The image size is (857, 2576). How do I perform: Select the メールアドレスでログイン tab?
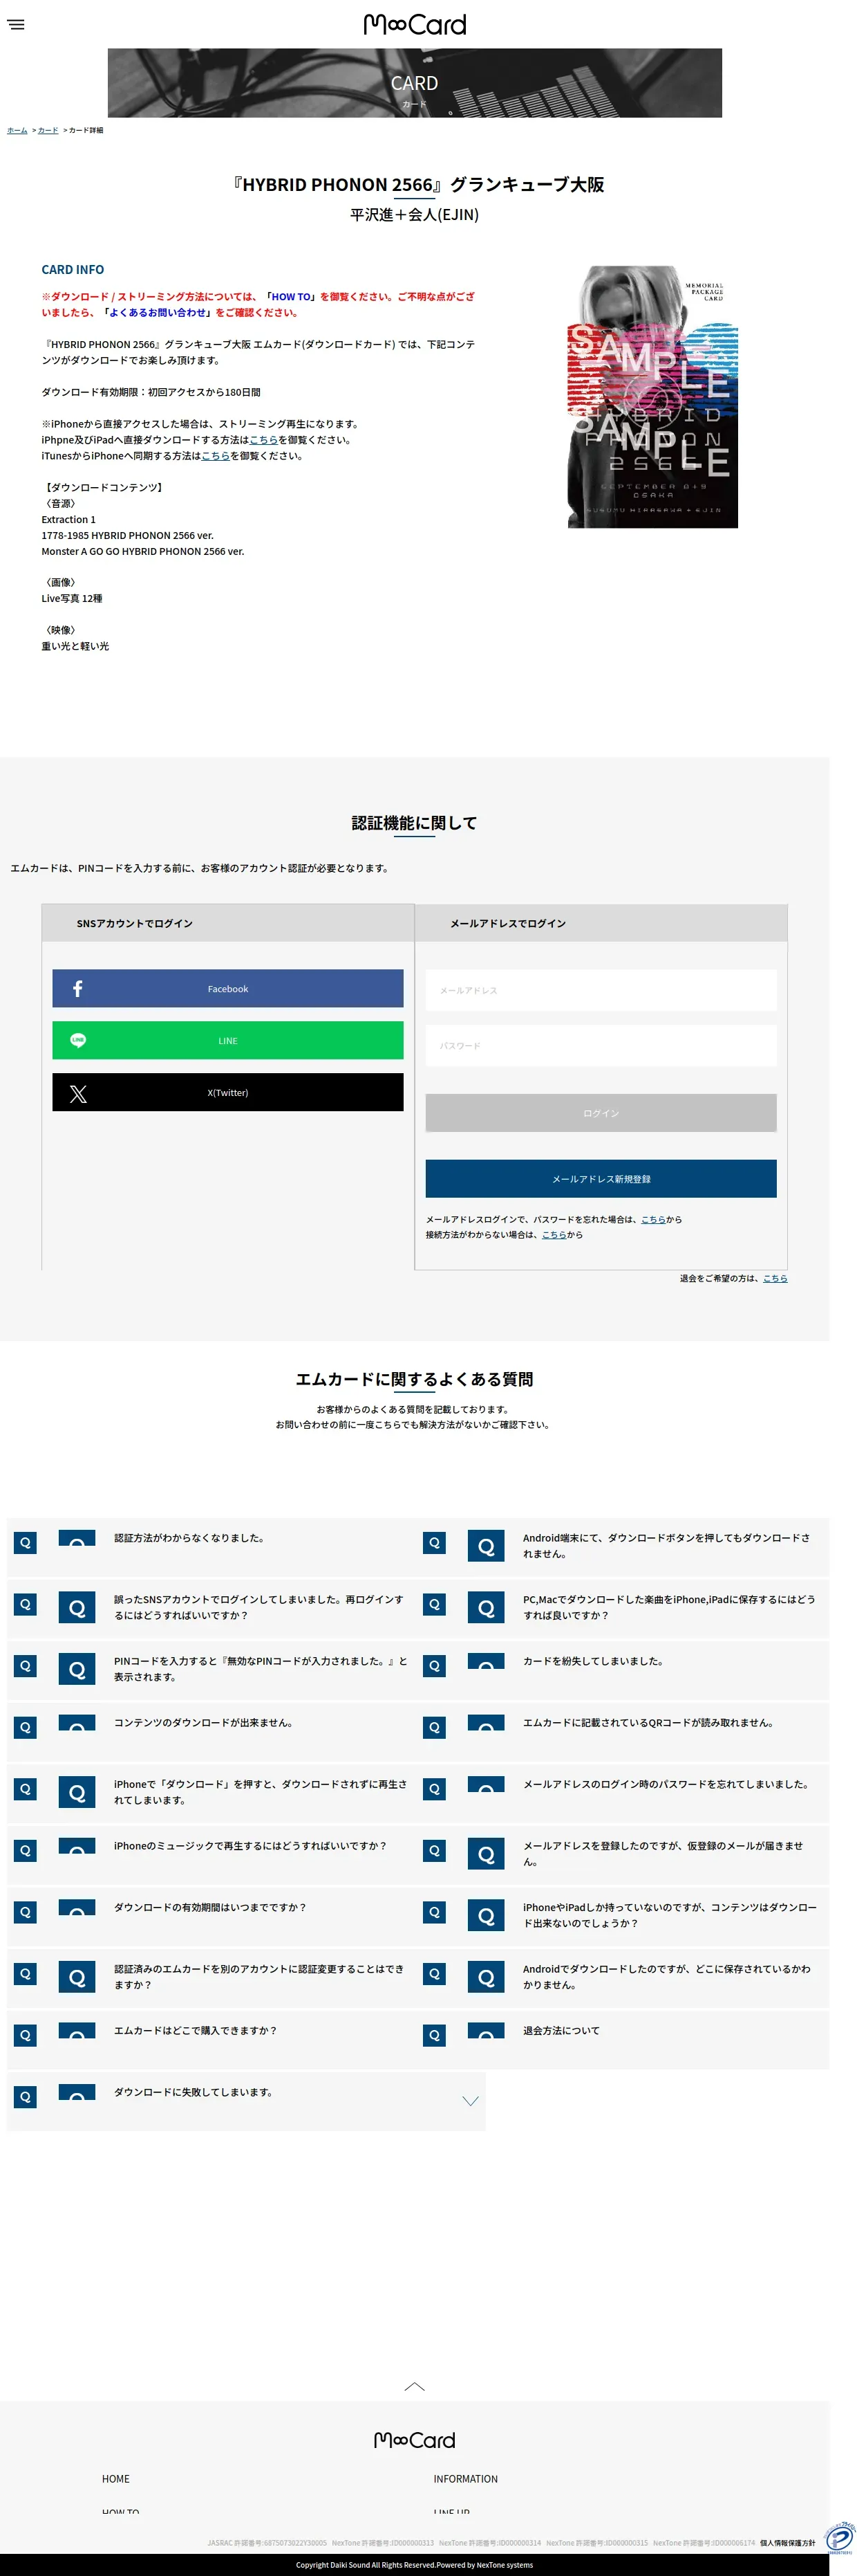coord(601,923)
